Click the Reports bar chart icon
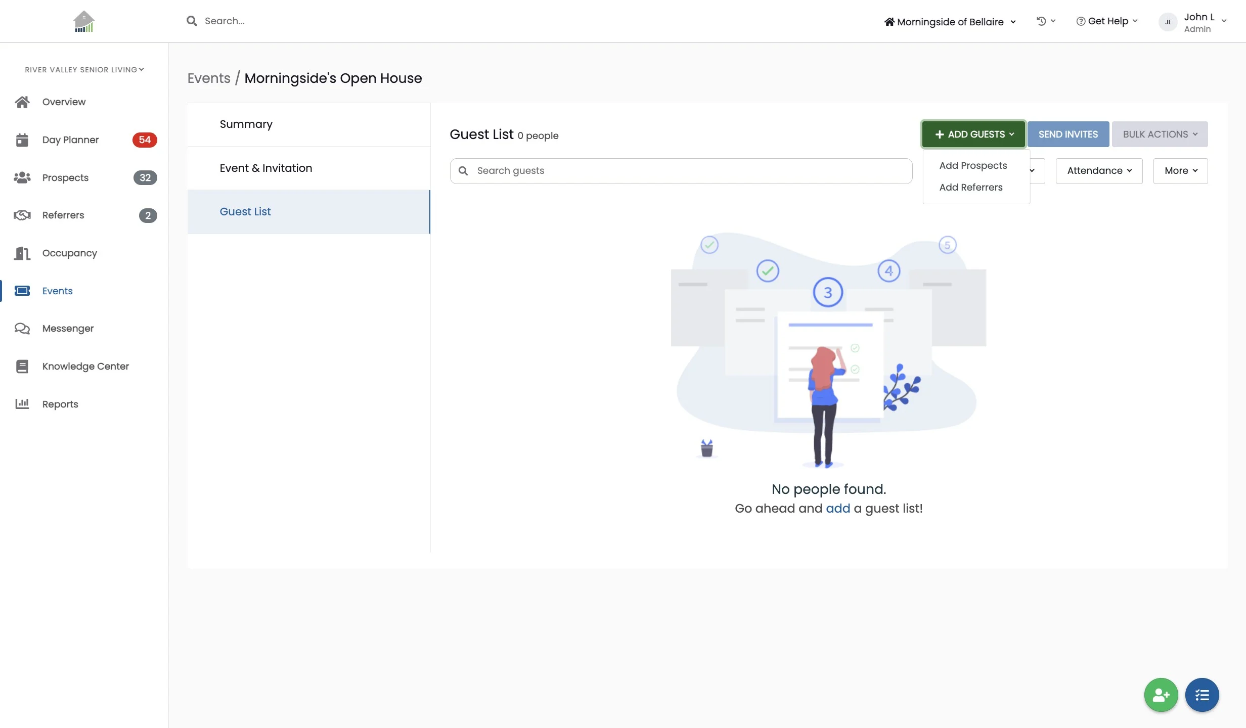This screenshot has height=728, width=1246. (22, 404)
